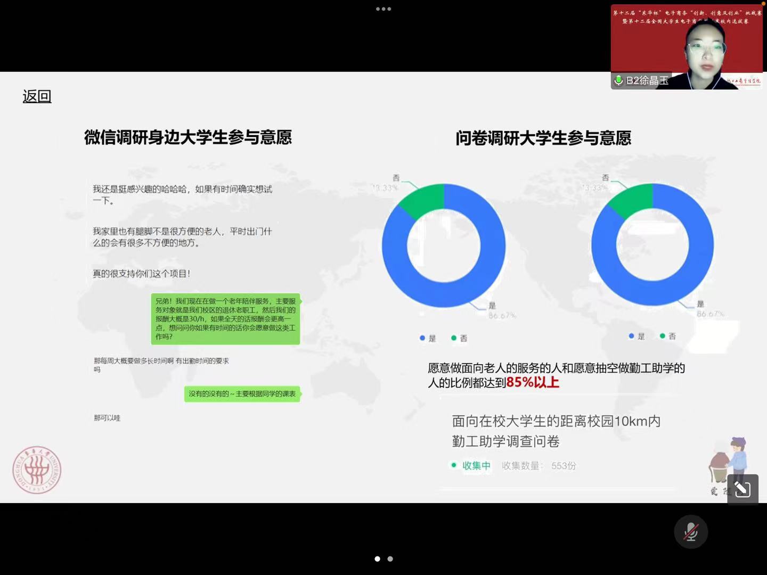Tap the green bubble 没有的没有的

click(242, 394)
